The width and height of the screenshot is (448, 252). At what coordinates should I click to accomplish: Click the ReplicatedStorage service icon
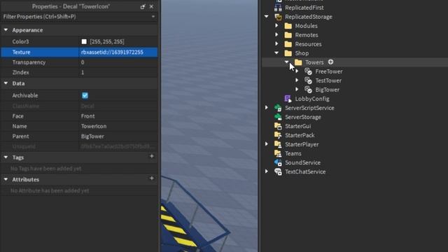[278, 17]
